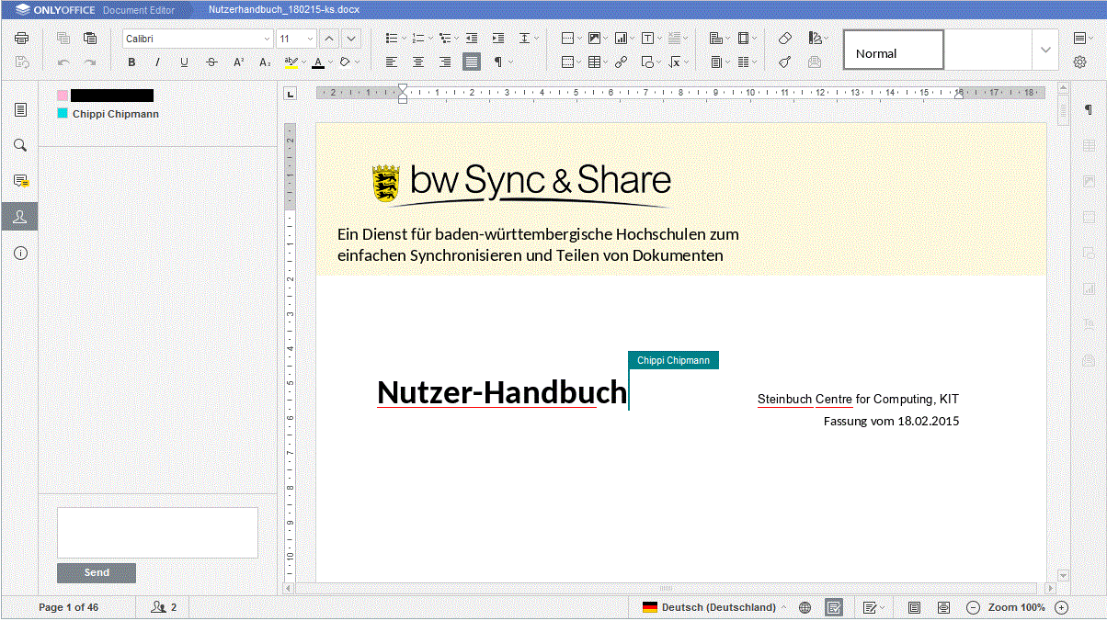Image resolution: width=1107 pixels, height=621 pixels.
Task: Click the Send chat button
Action: pos(97,573)
